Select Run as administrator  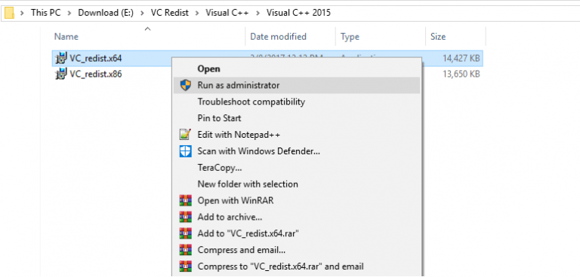pos(297,85)
